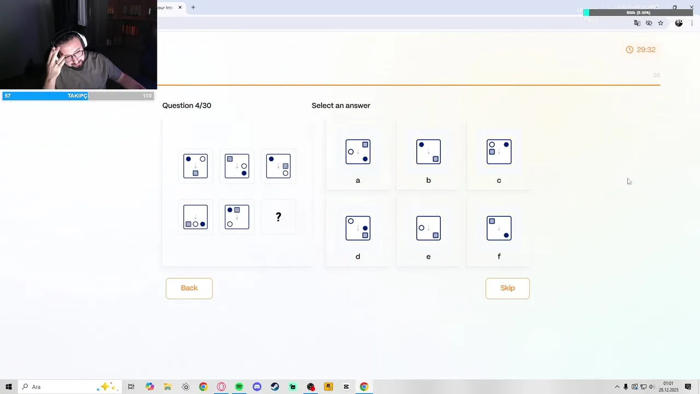Open the OBS-style taskbar icon left of Chrome

click(x=185, y=387)
